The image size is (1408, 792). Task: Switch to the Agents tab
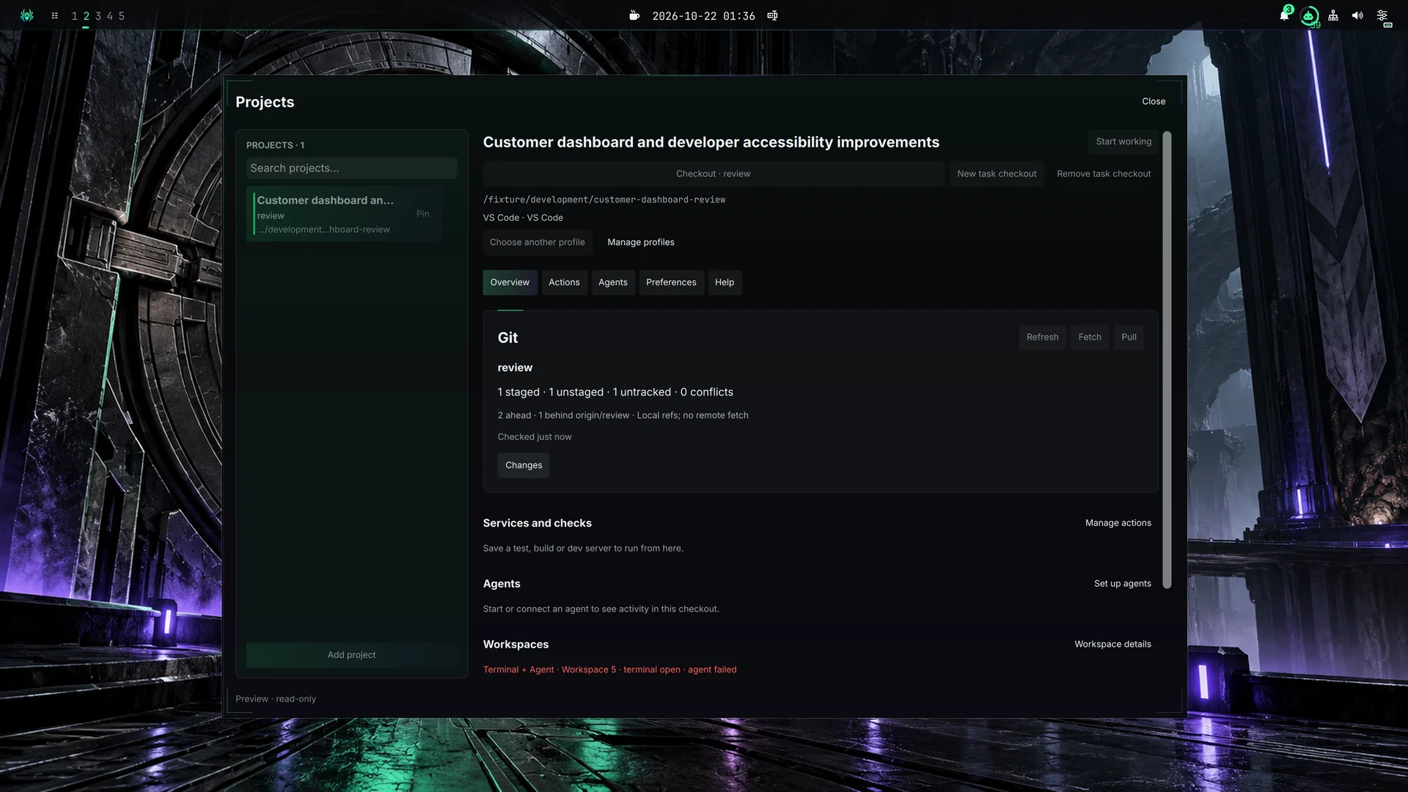(613, 282)
